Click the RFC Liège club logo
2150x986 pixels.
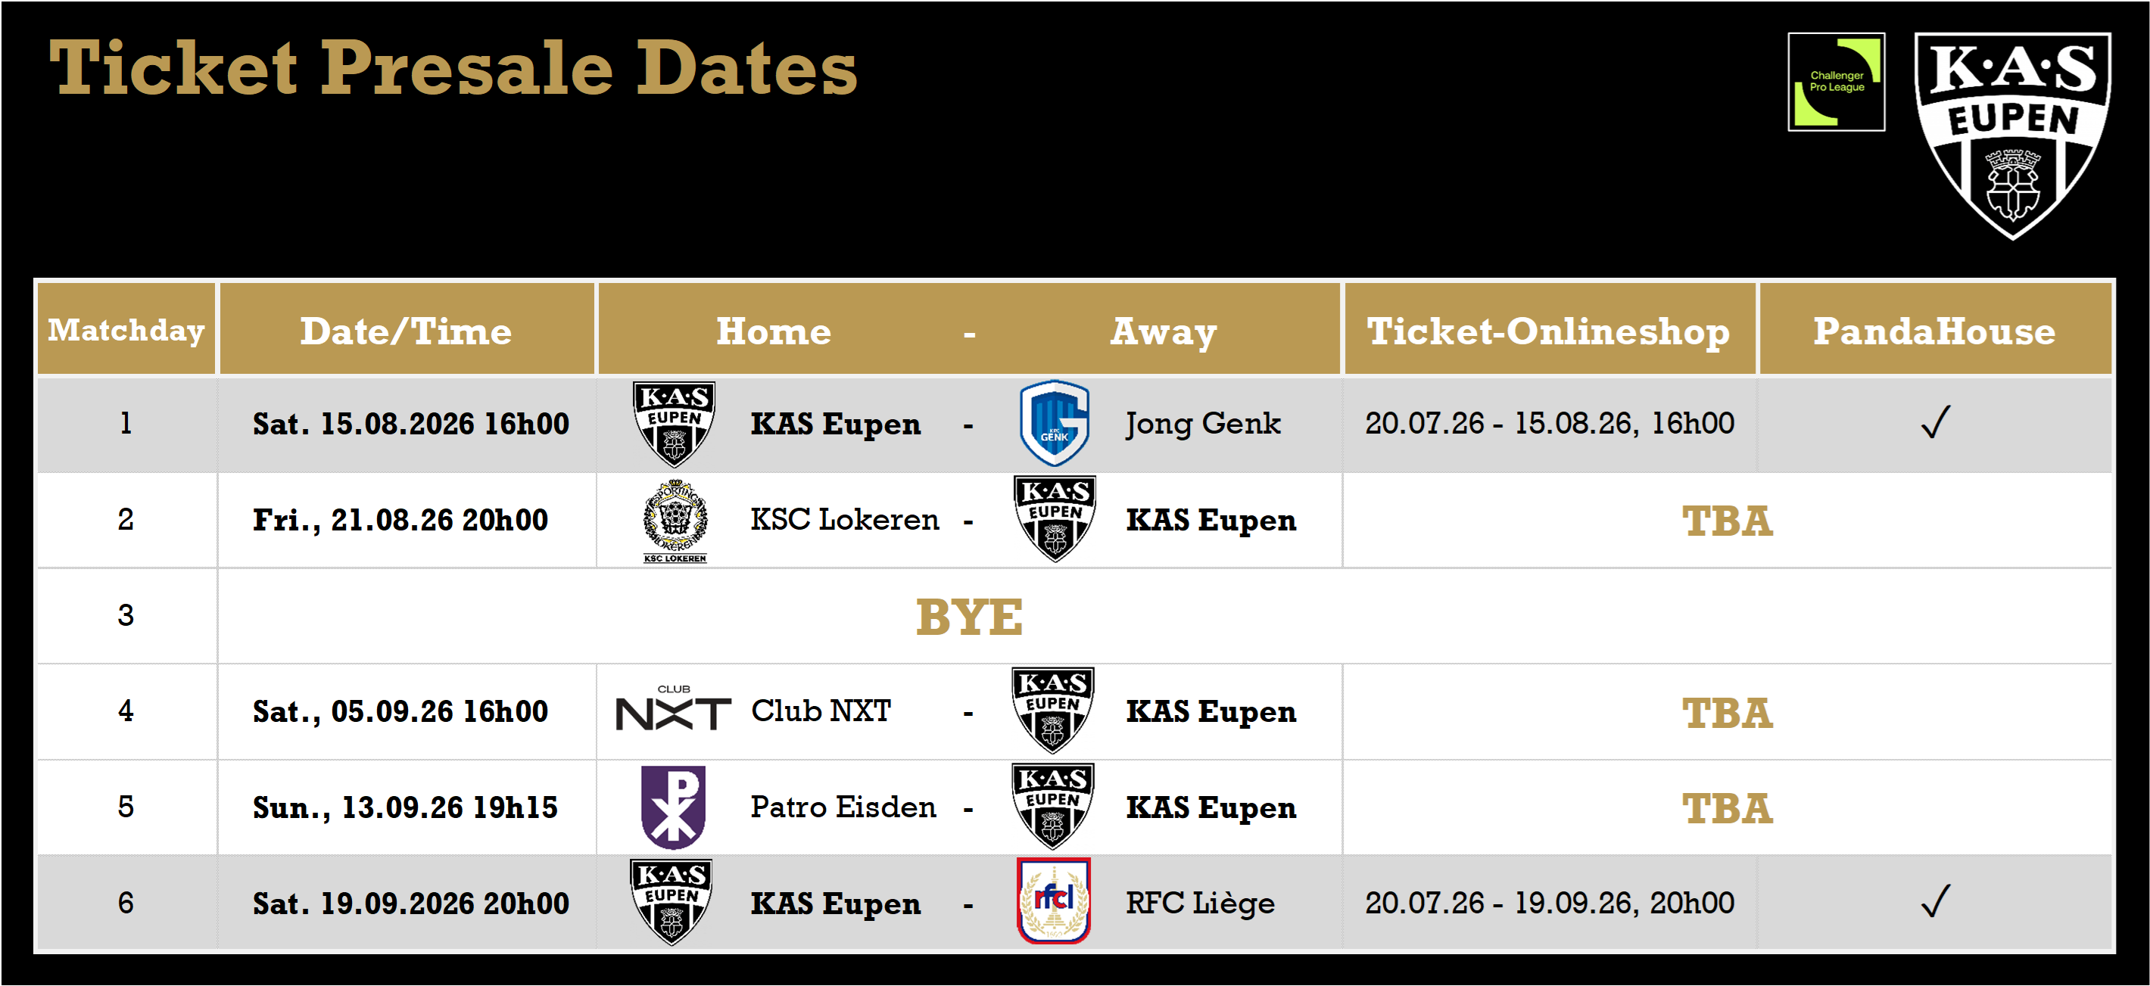(x=1053, y=901)
